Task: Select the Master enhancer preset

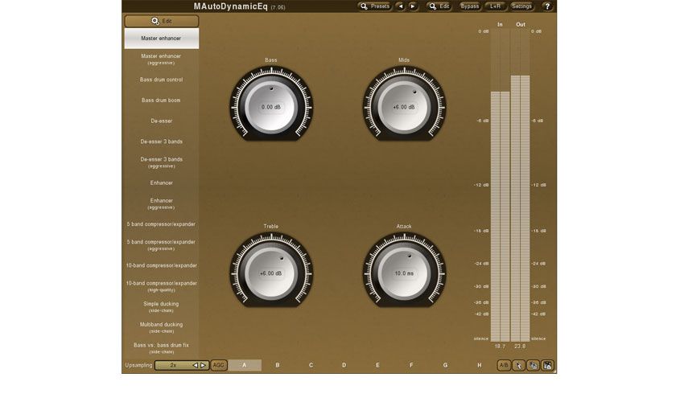Action: click(162, 39)
